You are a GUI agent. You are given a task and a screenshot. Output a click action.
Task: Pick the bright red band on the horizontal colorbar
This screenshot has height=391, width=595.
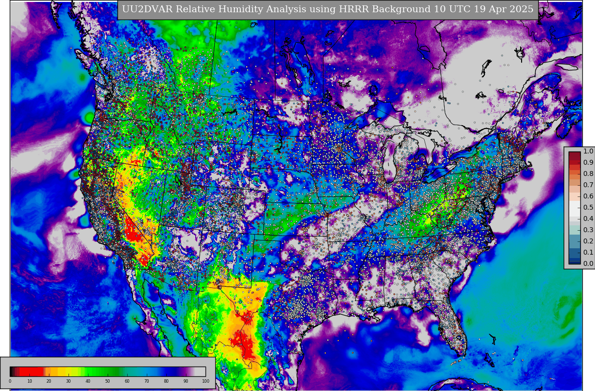click(x=31, y=371)
